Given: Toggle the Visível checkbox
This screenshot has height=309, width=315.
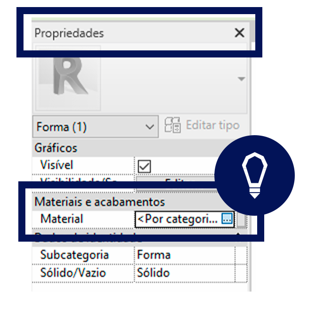Looking at the screenshot, I should [x=144, y=166].
